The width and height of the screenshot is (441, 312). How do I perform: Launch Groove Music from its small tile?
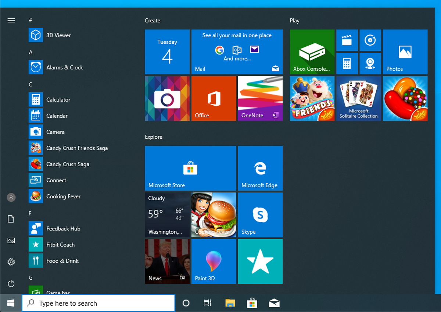[370, 40]
